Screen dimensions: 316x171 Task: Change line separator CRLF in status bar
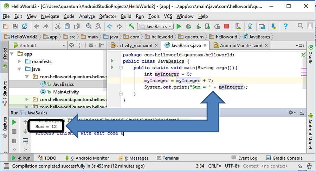[214, 166]
